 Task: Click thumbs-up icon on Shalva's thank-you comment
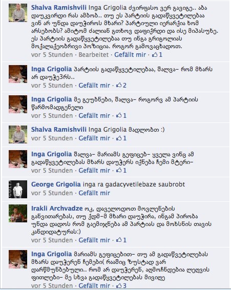(119, 138)
